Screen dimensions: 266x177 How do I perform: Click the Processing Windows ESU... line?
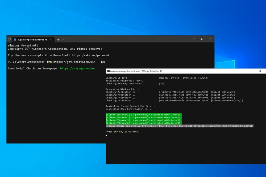[x=122, y=89]
